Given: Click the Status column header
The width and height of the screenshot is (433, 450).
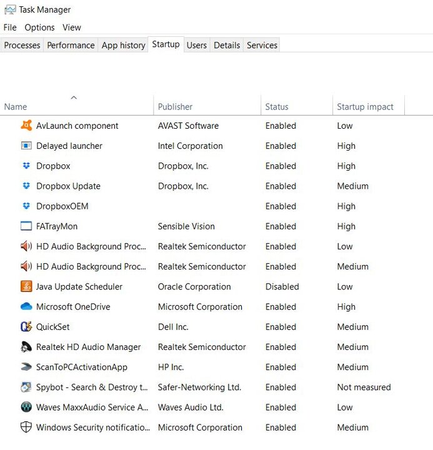Looking at the screenshot, I should click(x=277, y=107).
